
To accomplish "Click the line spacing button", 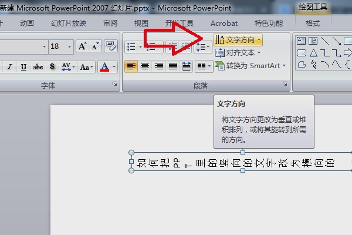I will (x=203, y=47).
